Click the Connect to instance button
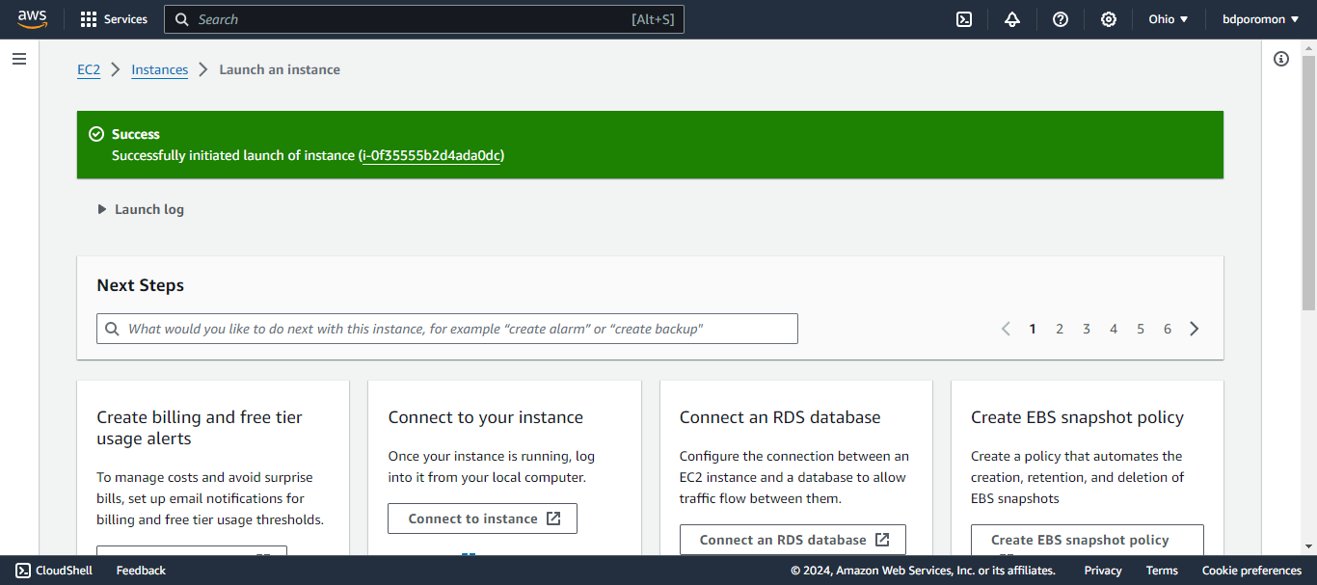The width and height of the screenshot is (1317, 585). tap(482, 519)
